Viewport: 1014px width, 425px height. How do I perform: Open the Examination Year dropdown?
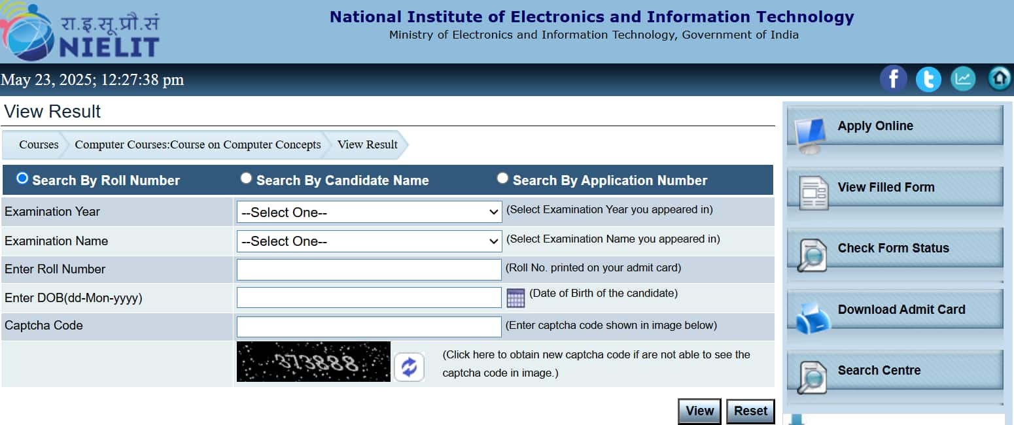[x=368, y=212]
